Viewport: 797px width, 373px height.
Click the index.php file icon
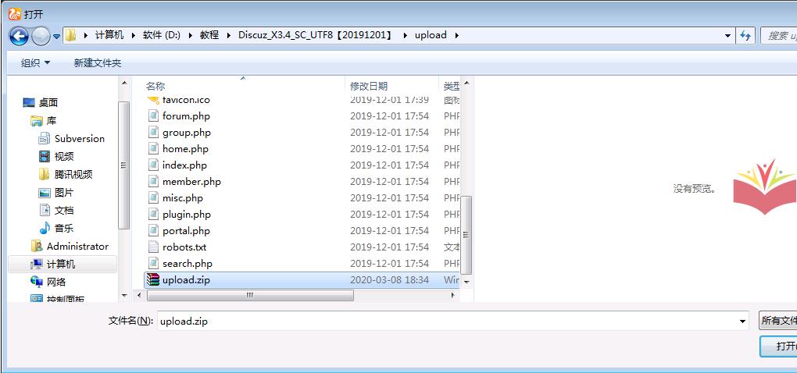point(153,165)
